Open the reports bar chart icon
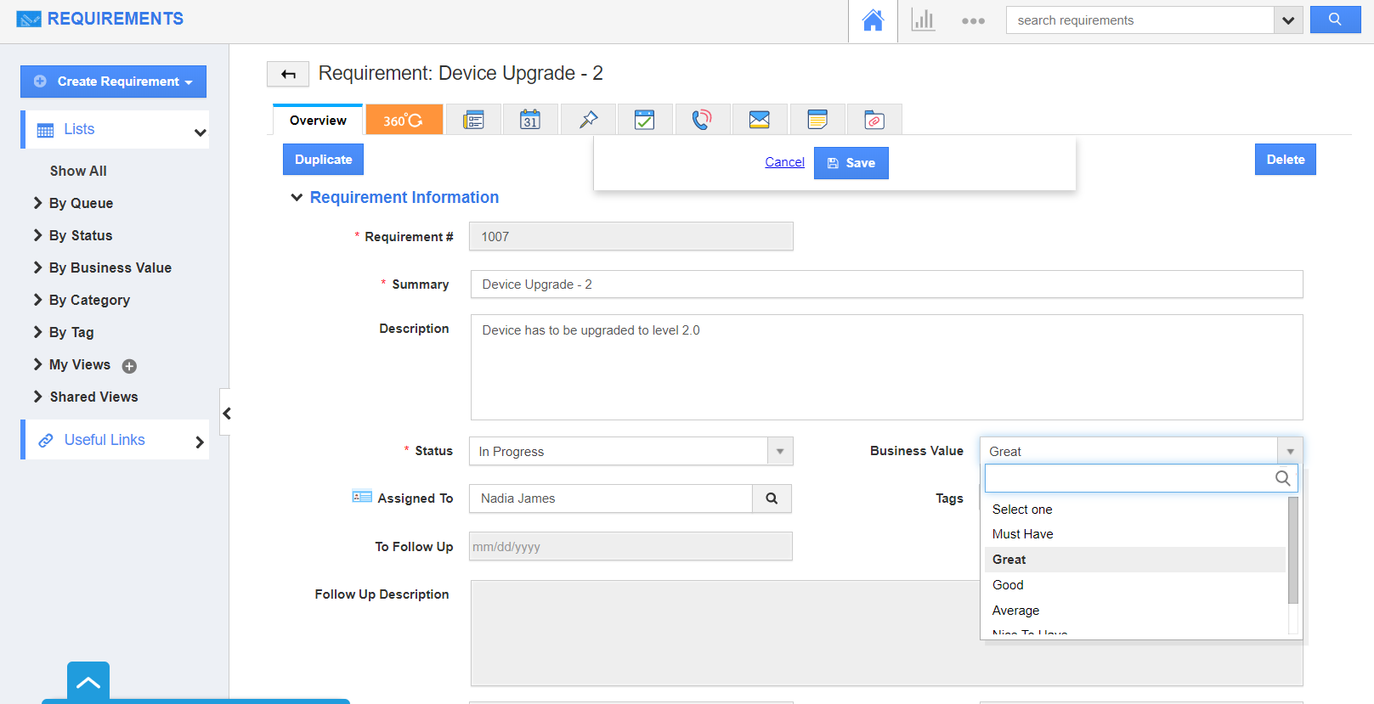This screenshot has height=704, width=1374. tap(923, 20)
